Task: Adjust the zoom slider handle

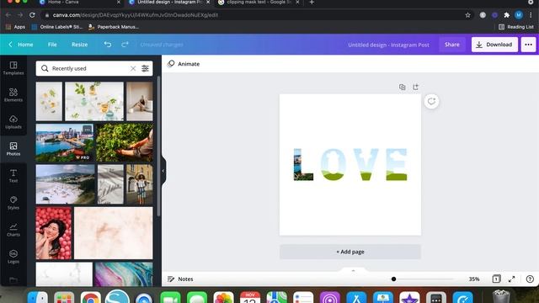Action: tap(393, 279)
